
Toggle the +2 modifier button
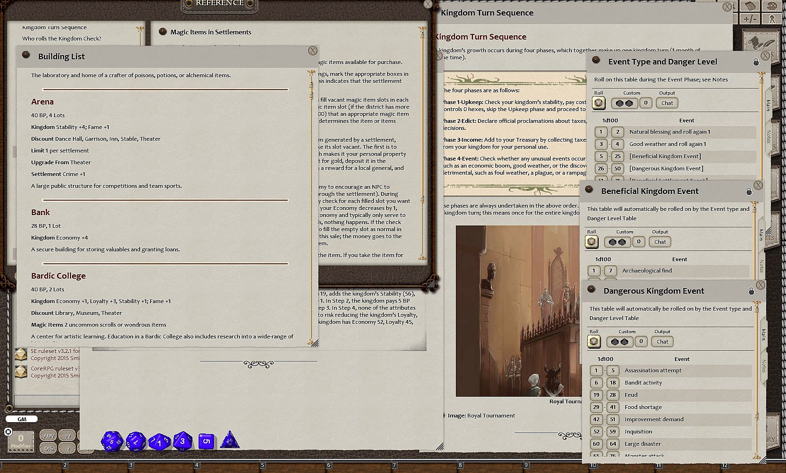tap(68, 436)
